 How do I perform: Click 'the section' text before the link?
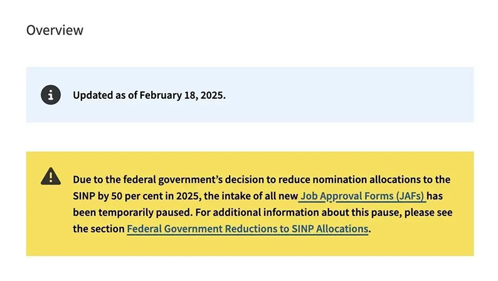pos(98,229)
